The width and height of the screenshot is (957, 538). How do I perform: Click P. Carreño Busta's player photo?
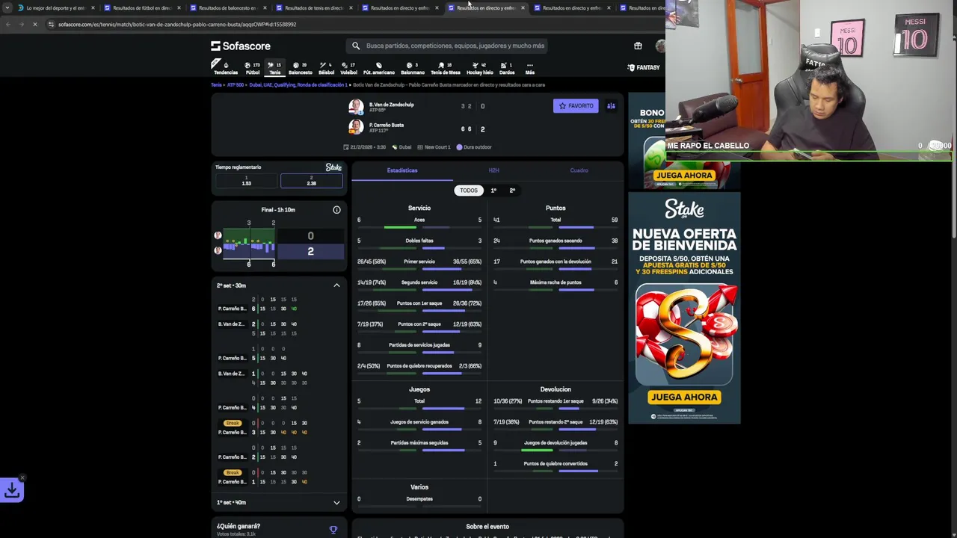356,127
